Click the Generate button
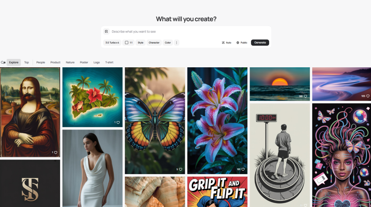This screenshot has width=371, height=207. 260,43
